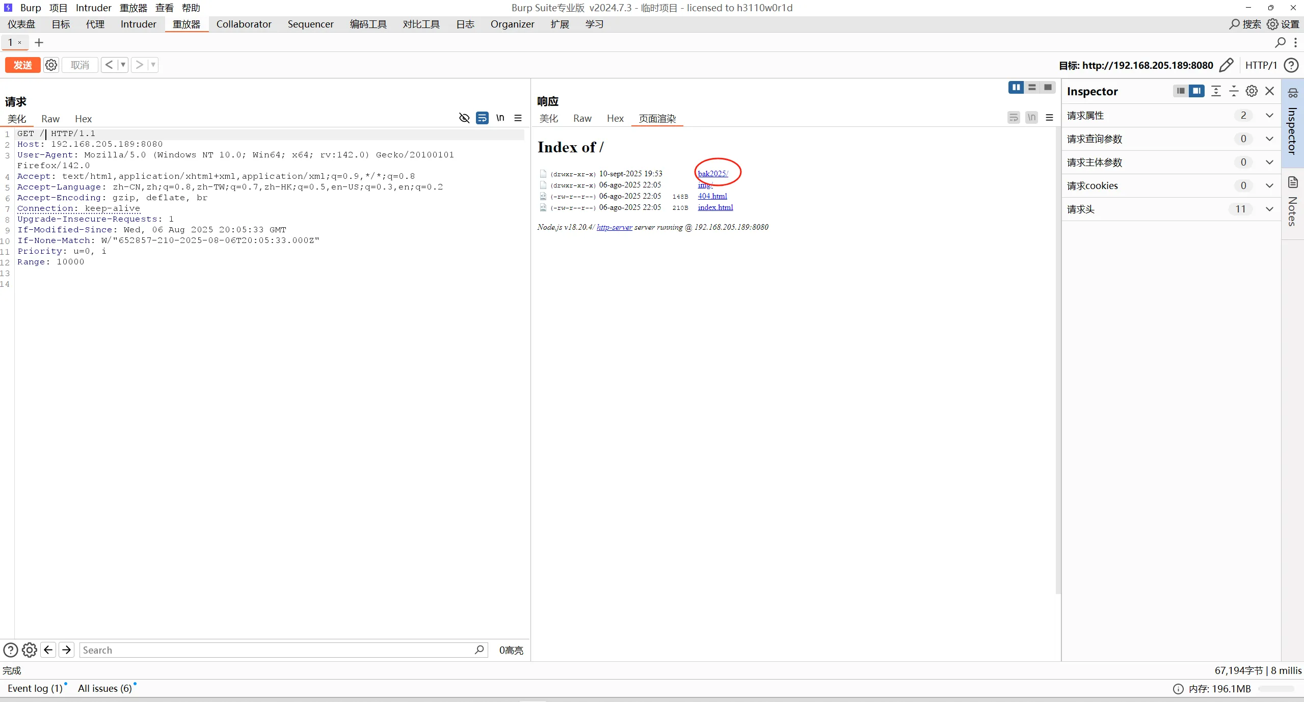Click the edit target pencil icon

[1226, 65]
